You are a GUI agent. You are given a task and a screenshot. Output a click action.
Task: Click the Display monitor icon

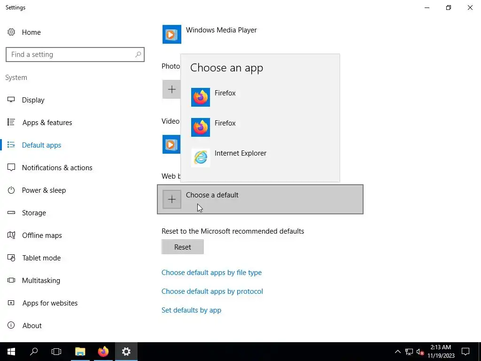pyautogui.click(x=11, y=100)
